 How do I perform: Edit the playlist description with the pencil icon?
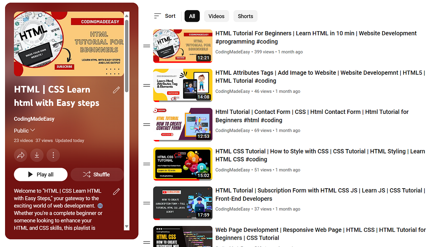(x=116, y=191)
